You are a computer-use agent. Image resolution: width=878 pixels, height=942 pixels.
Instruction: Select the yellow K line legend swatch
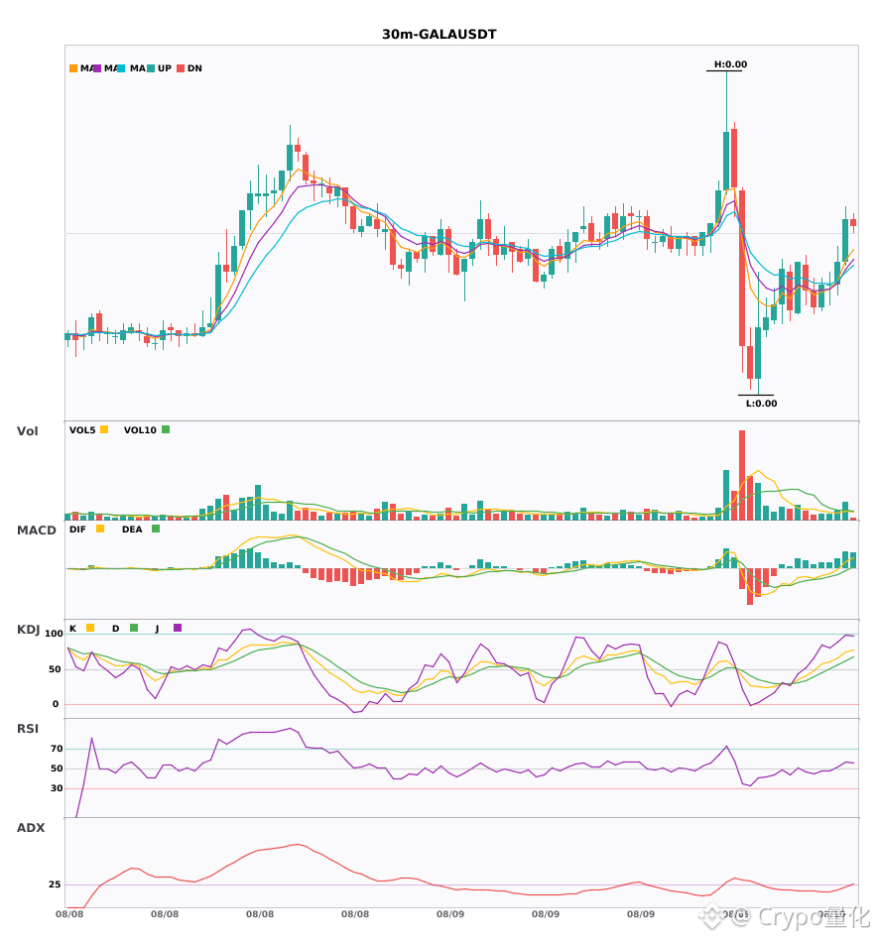[x=90, y=628]
